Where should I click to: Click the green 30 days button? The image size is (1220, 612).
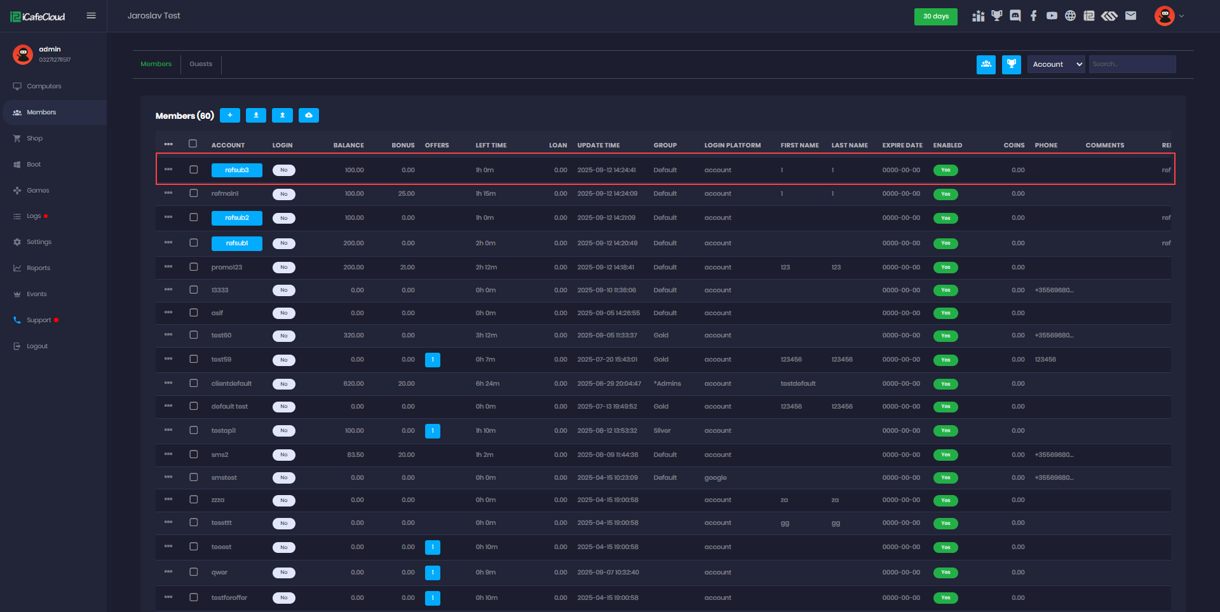pos(935,17)
